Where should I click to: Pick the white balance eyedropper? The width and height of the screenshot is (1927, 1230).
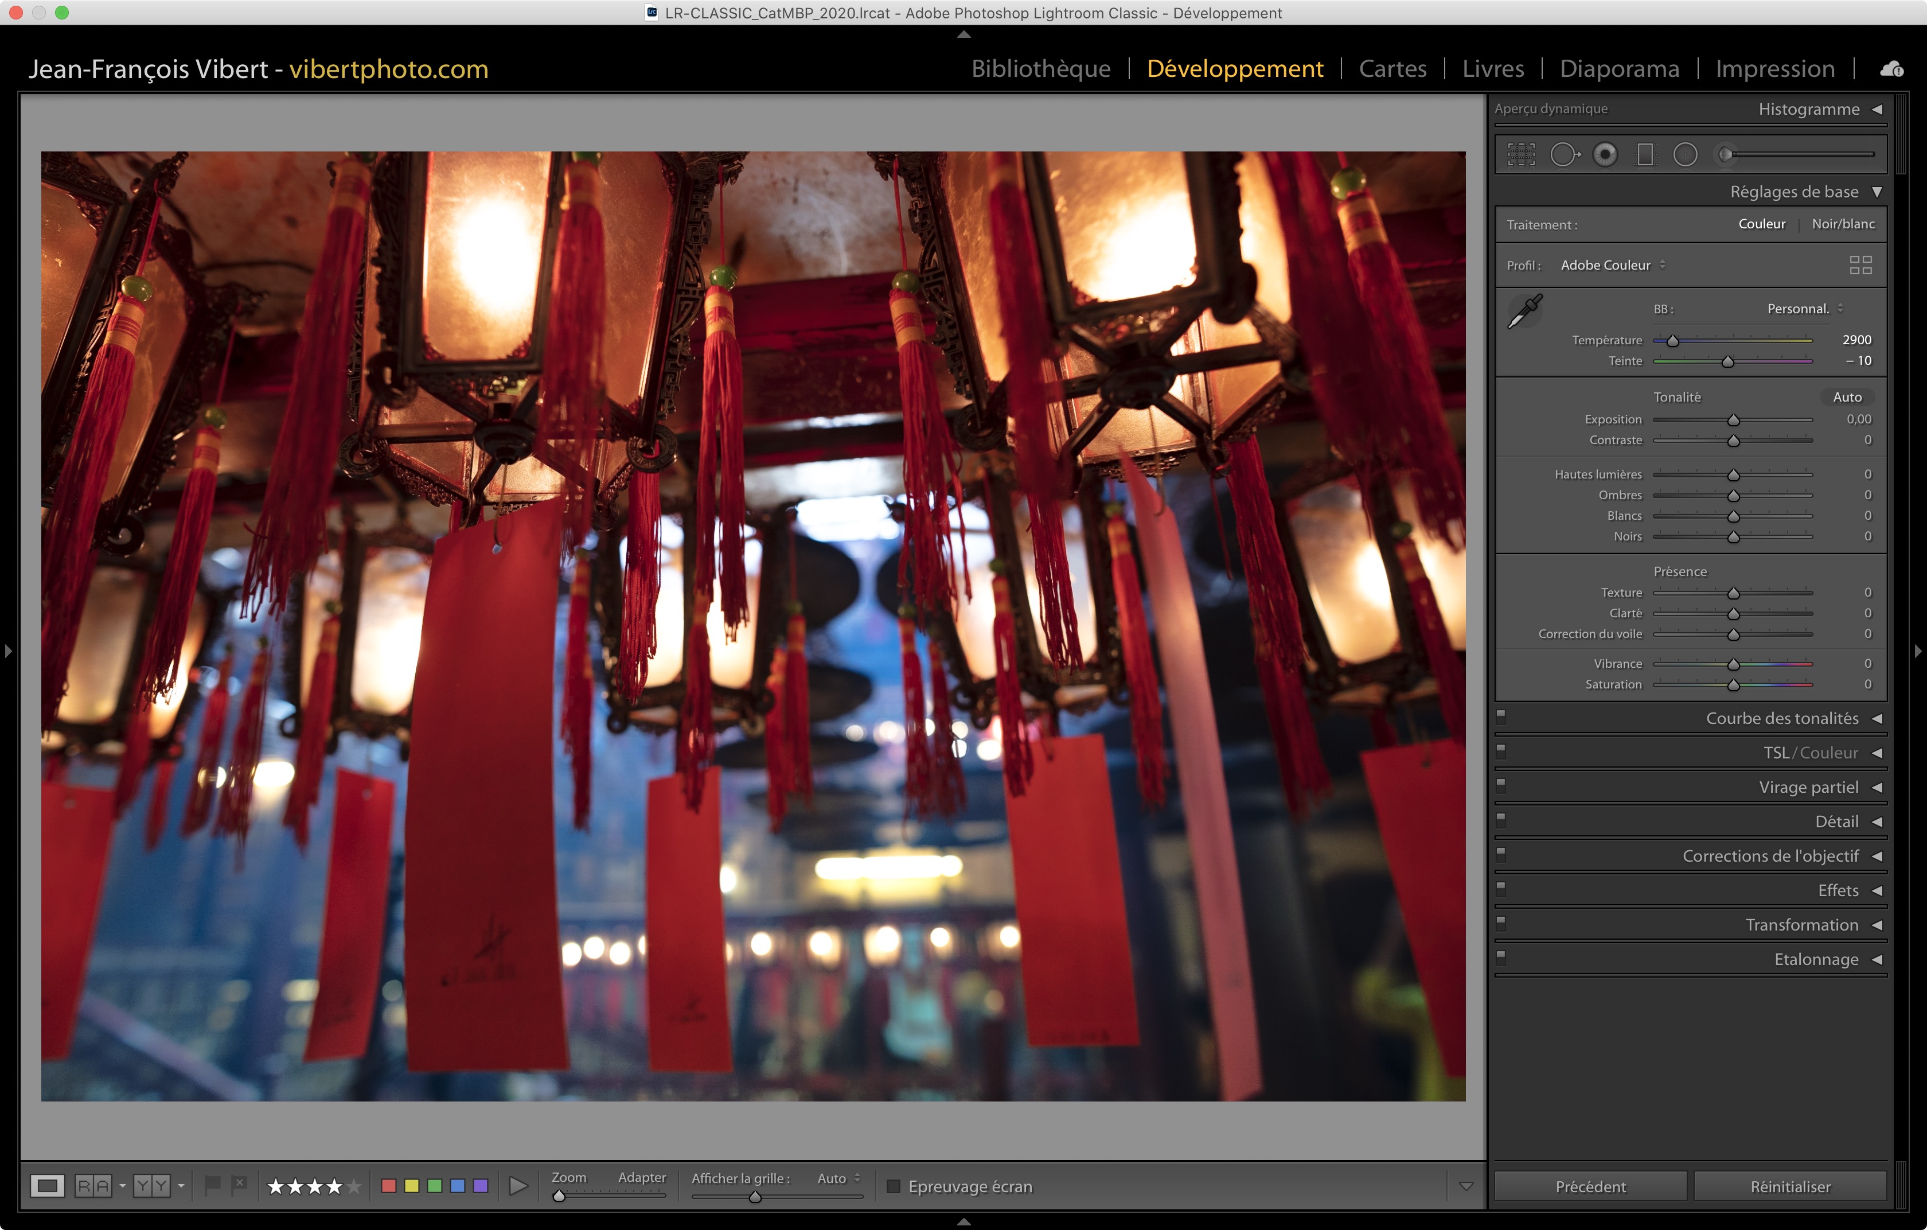1524,312
